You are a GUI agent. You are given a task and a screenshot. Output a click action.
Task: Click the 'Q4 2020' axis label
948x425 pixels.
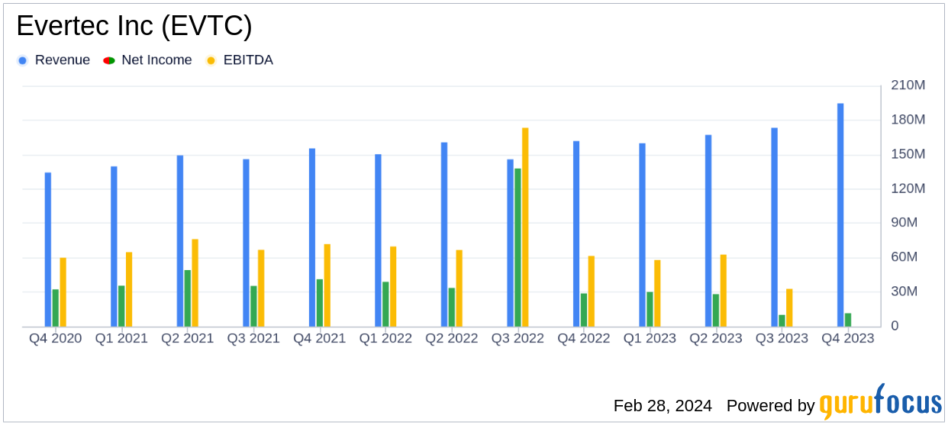tap(56, 339)
